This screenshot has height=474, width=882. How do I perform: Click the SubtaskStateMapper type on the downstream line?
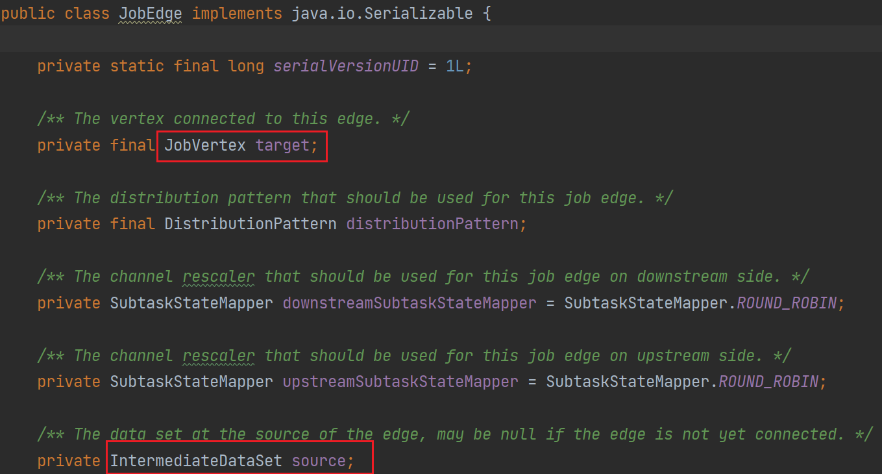[191, 303]
